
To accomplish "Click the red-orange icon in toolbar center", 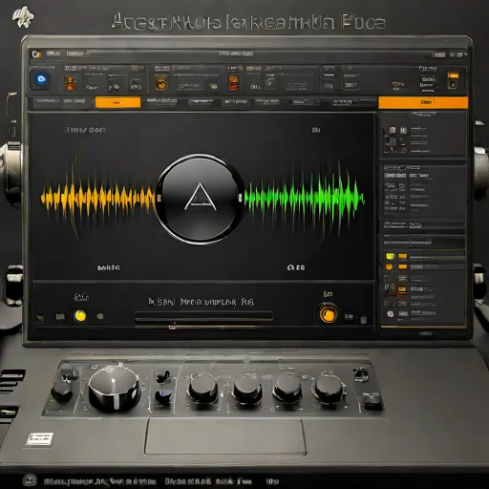I will coord(234,83).
